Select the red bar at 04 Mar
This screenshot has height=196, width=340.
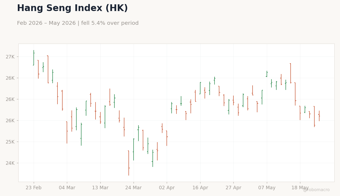pos(67,132)
